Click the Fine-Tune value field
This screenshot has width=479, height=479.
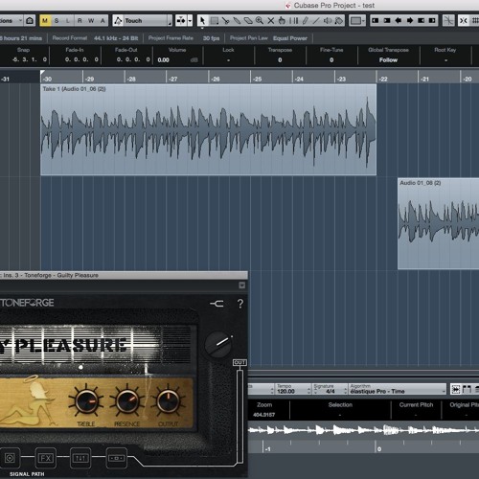pyautogui.click(x=331, y=60)
